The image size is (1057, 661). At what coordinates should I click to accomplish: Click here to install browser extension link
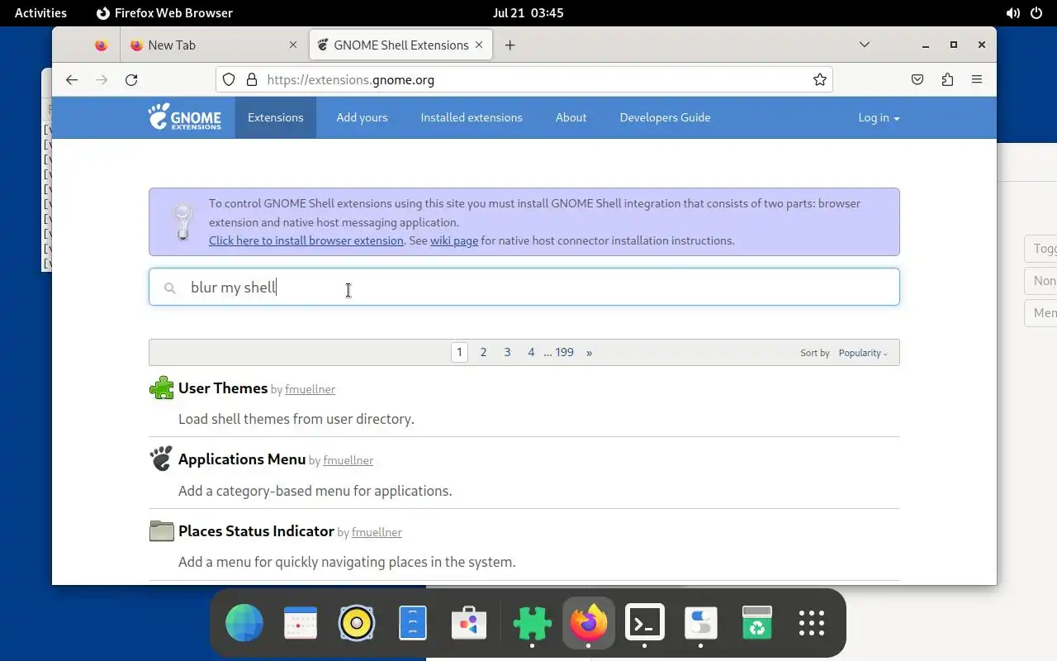[306, 240]
